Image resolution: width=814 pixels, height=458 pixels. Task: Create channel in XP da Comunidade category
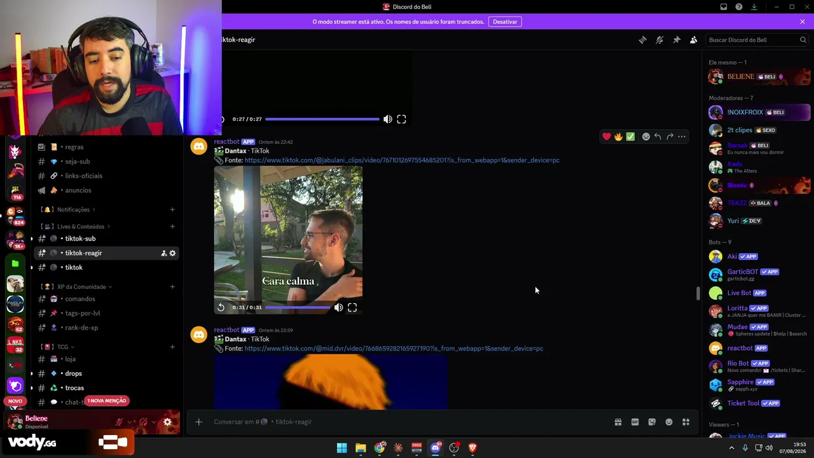click(172, 286)
